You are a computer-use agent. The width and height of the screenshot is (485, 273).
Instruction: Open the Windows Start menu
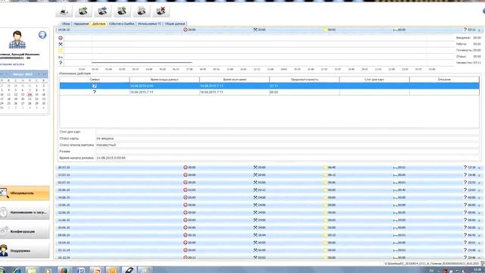(2, 270)
